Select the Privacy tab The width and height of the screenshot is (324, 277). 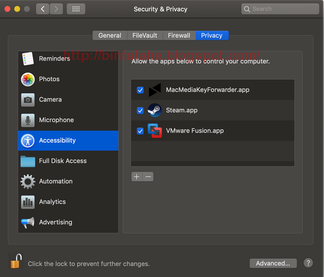point(212,36)
